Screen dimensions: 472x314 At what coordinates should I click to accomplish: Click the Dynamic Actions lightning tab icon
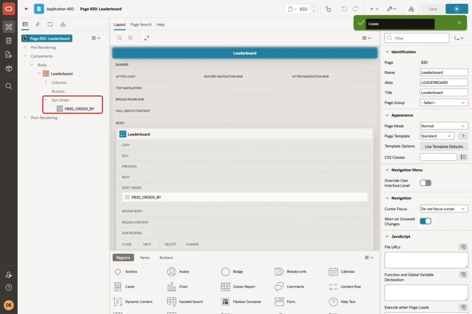(38, 24)
